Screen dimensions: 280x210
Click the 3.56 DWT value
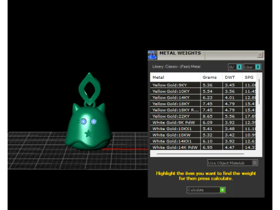(x=230, y=91)
